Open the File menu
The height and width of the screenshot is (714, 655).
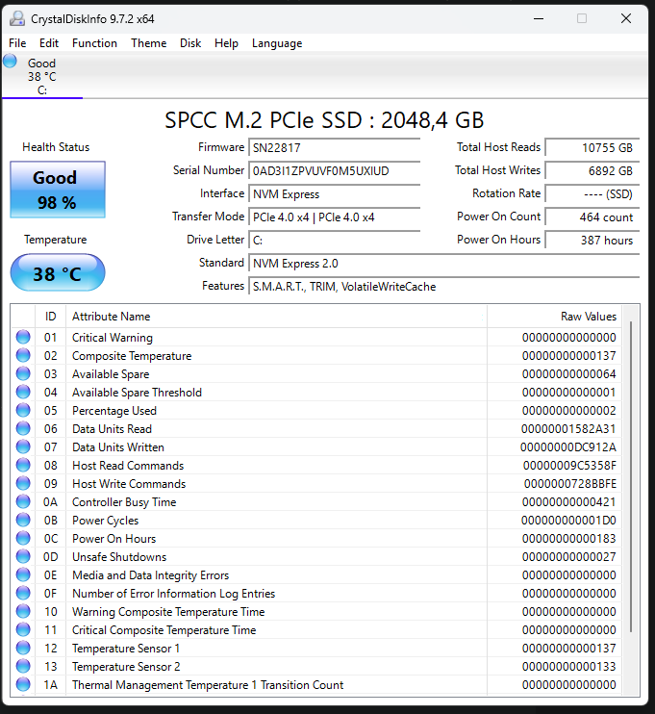click(17, 43)
